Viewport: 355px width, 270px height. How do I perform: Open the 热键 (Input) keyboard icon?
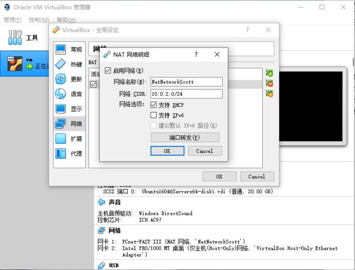point(61,64)
